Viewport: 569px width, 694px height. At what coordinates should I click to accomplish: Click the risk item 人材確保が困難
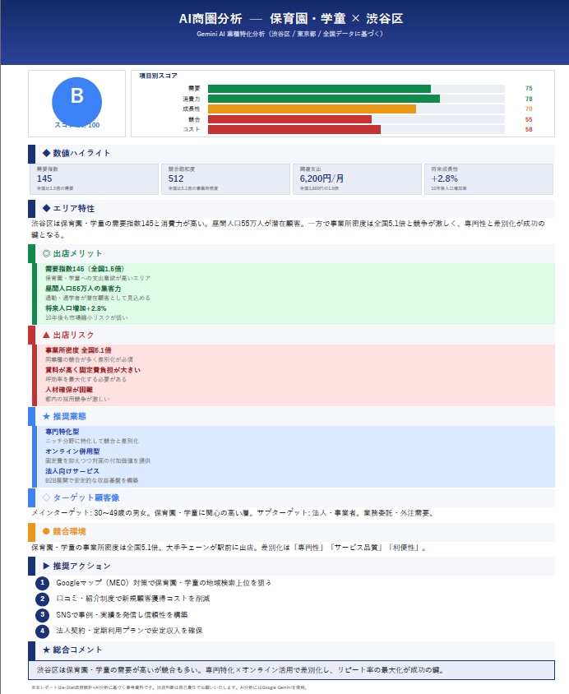(69, 390)
